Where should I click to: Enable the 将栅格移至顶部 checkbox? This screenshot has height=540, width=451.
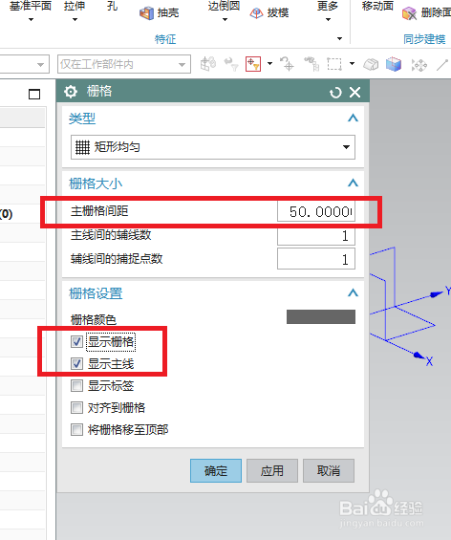76,430
